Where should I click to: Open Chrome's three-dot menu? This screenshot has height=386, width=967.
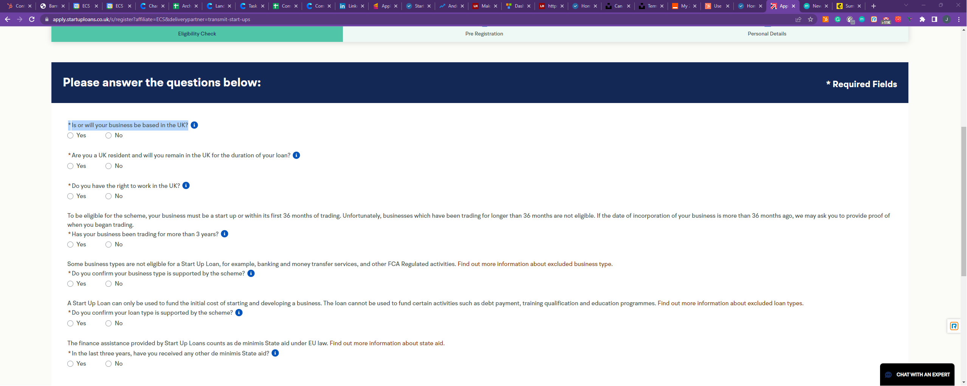click(x=959, y=19)
